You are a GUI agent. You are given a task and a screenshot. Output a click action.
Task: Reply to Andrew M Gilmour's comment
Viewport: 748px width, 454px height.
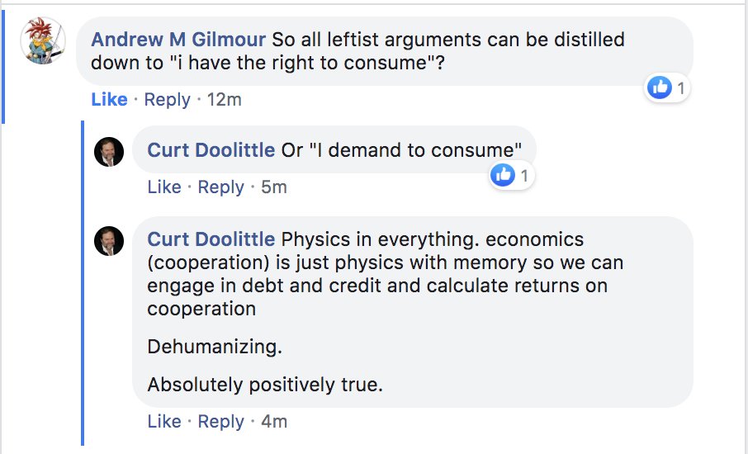click(x=167, y=100)
